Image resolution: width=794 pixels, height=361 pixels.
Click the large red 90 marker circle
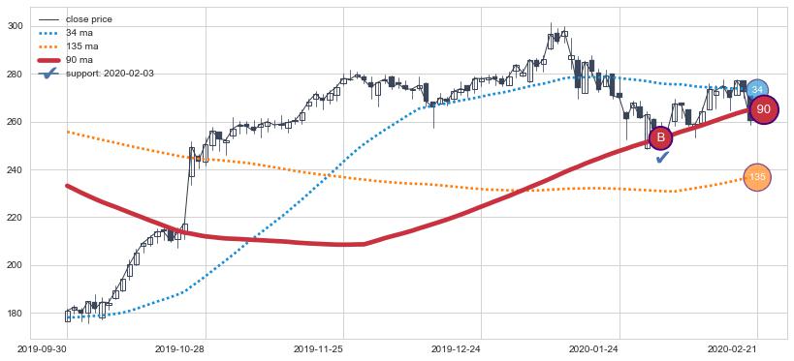(764, 109)
